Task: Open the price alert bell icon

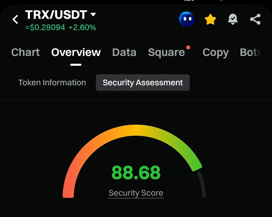Action: click(x=233, y=19)
